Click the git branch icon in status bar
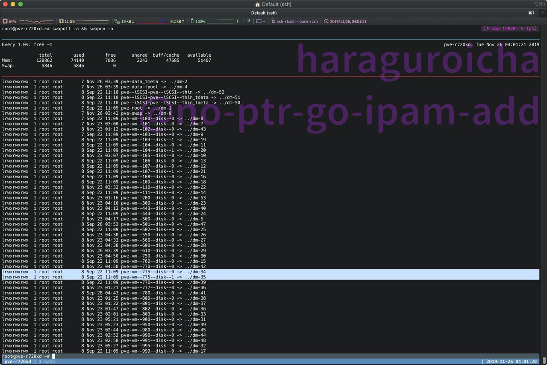The width and height of the screenshot is (547, 365). [249, 21]
